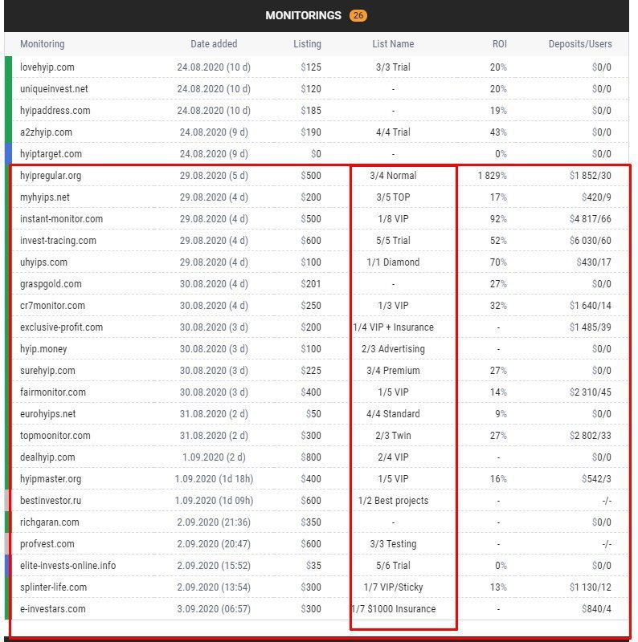Open the cr7monitor.com link

tap(52, 306)
